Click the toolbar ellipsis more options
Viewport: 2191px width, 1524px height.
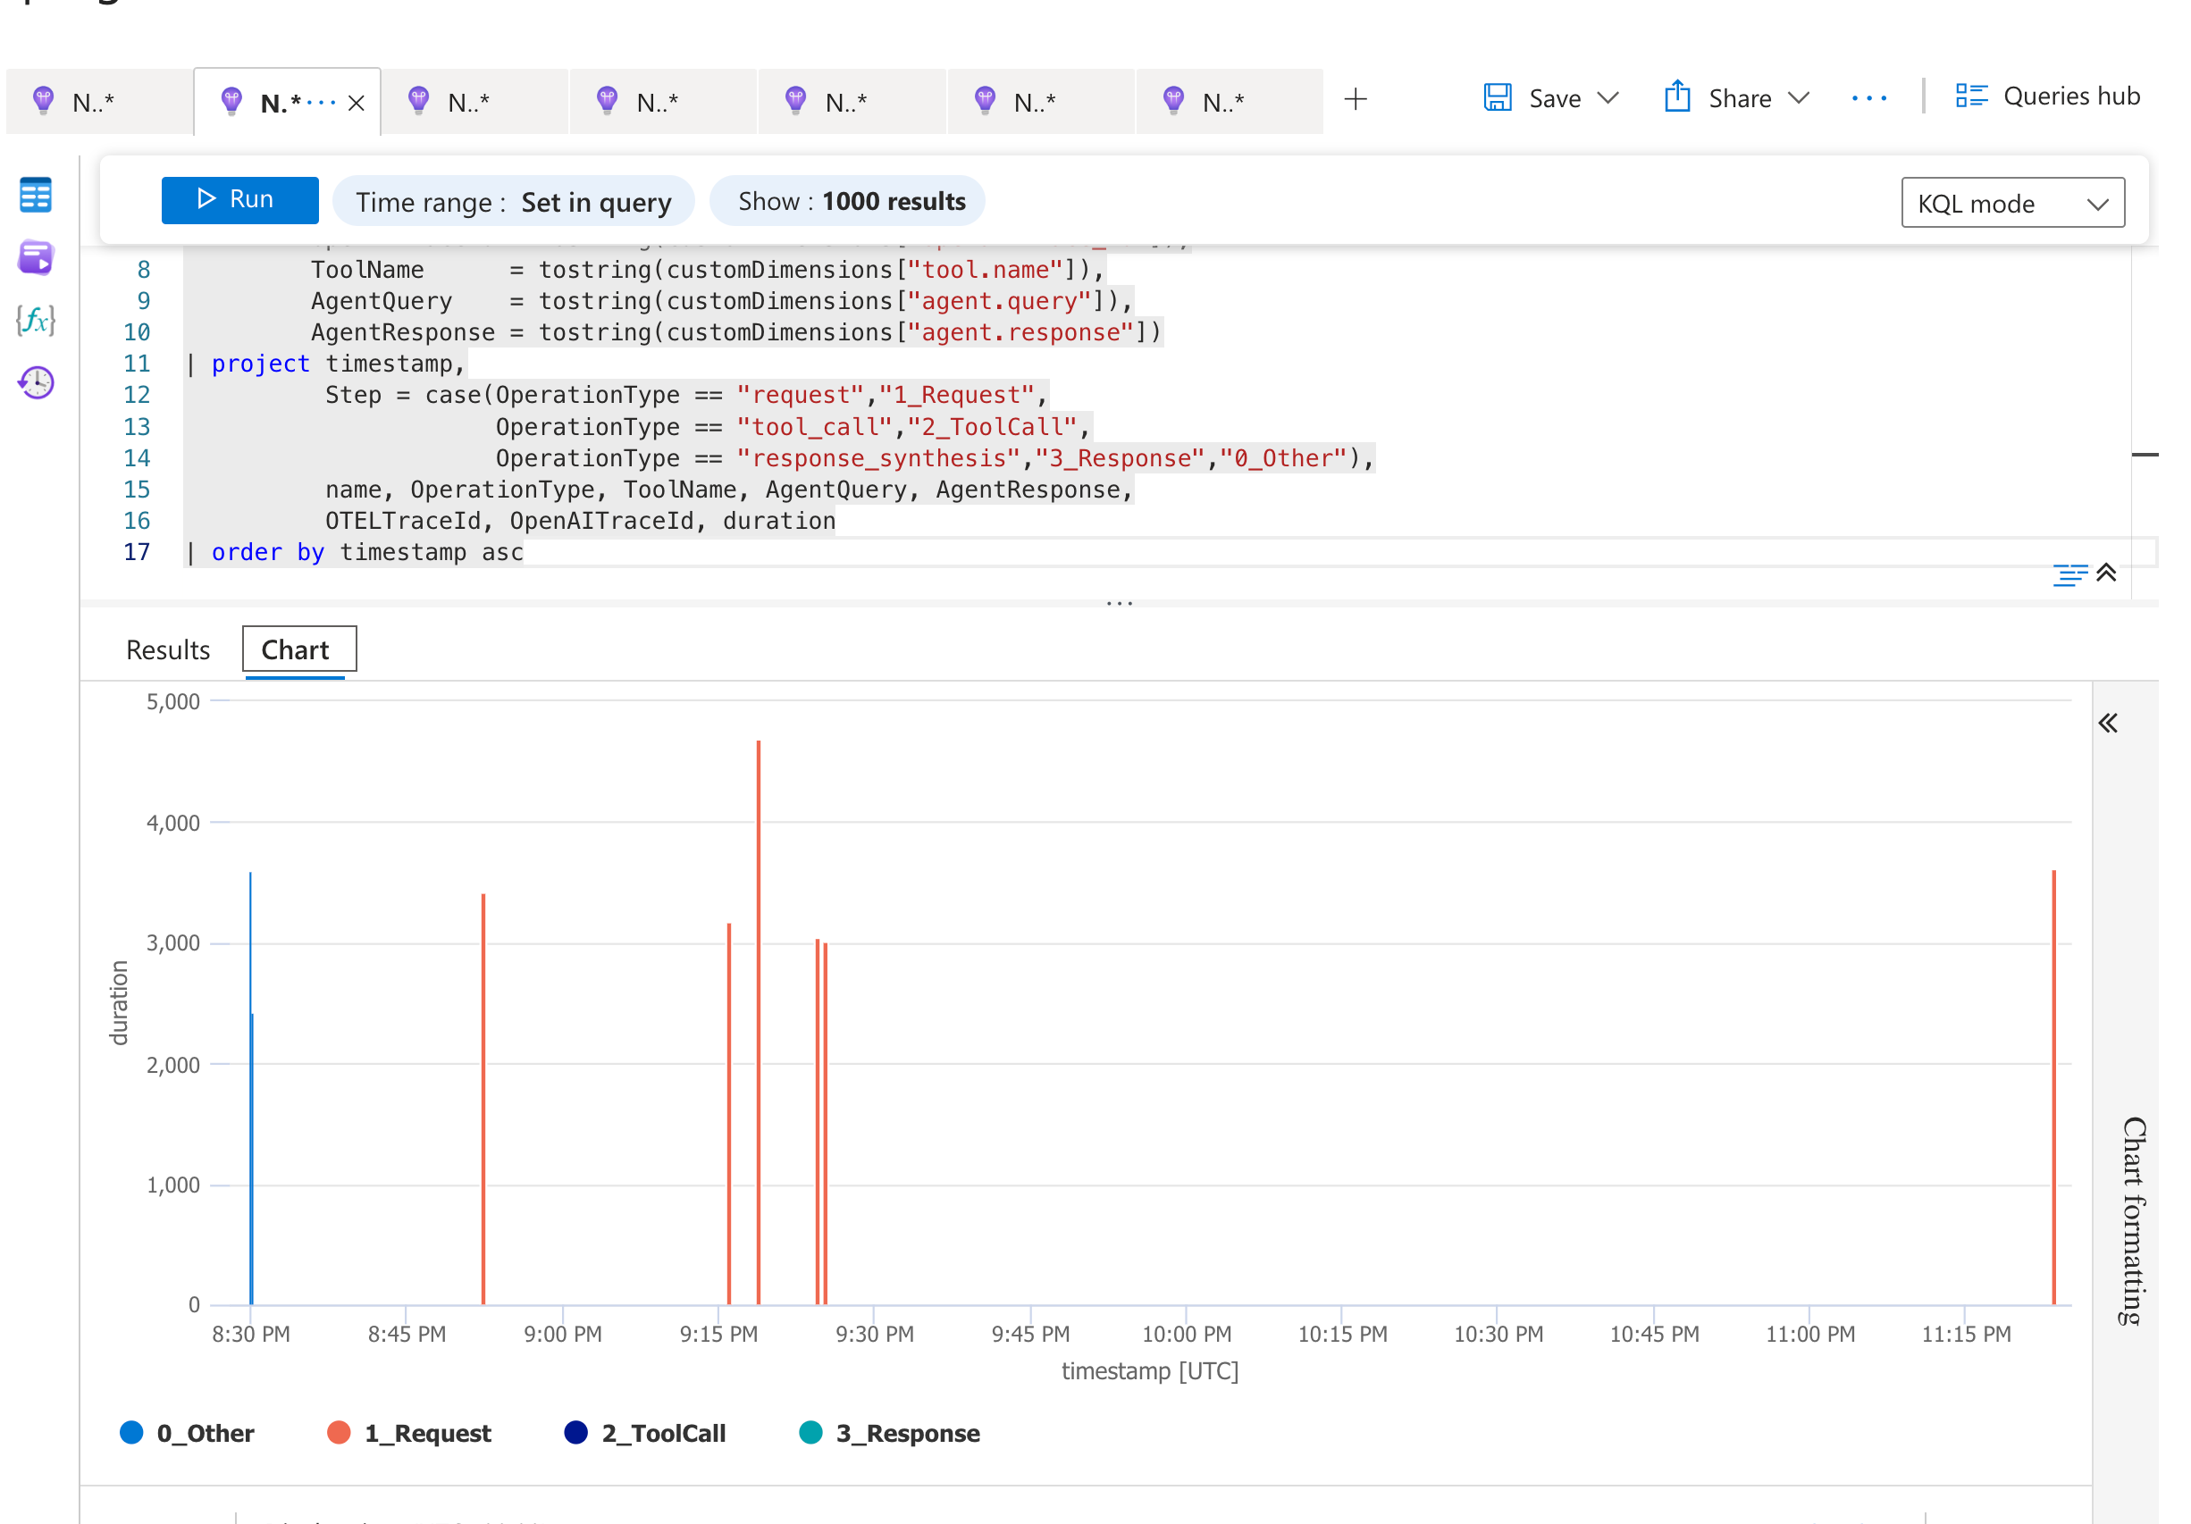pyautogui.click(x=1868, y=98)
